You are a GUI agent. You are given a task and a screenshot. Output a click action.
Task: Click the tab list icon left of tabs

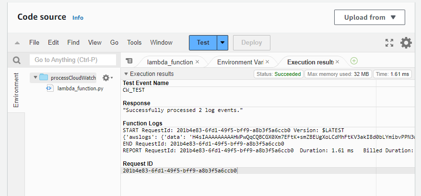(129, 61)
